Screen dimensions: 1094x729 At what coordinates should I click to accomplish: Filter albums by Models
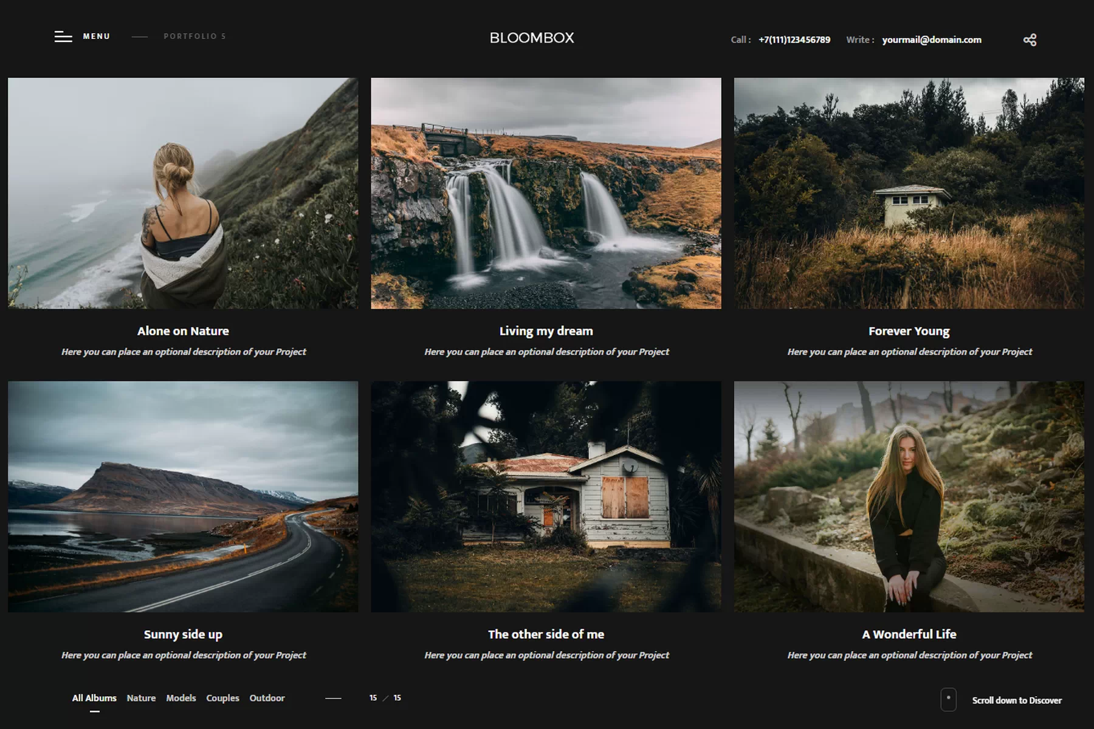[x=181, y=698]
